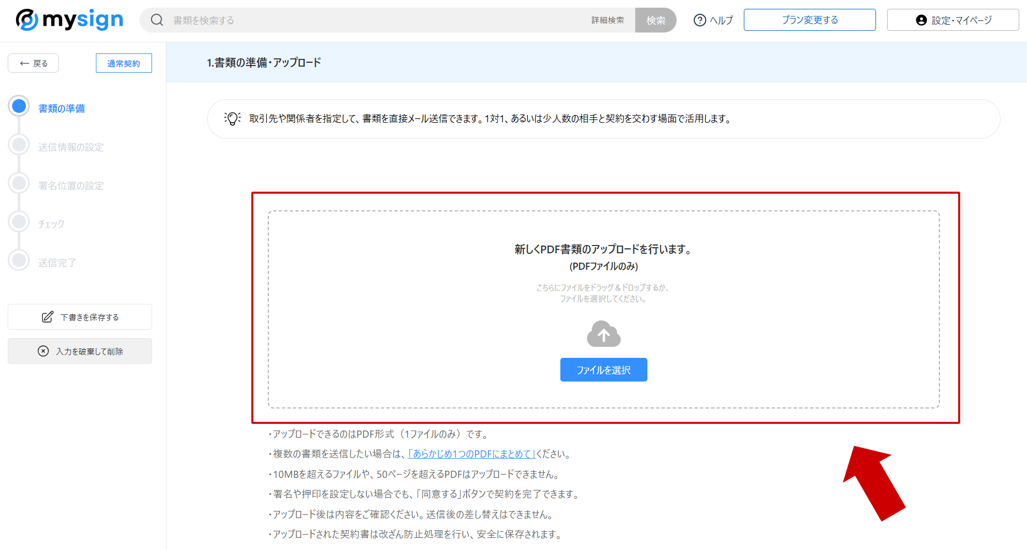The image size is (1027, 550).
Task: Go back using the 戻る button
Action: (33, 63)
